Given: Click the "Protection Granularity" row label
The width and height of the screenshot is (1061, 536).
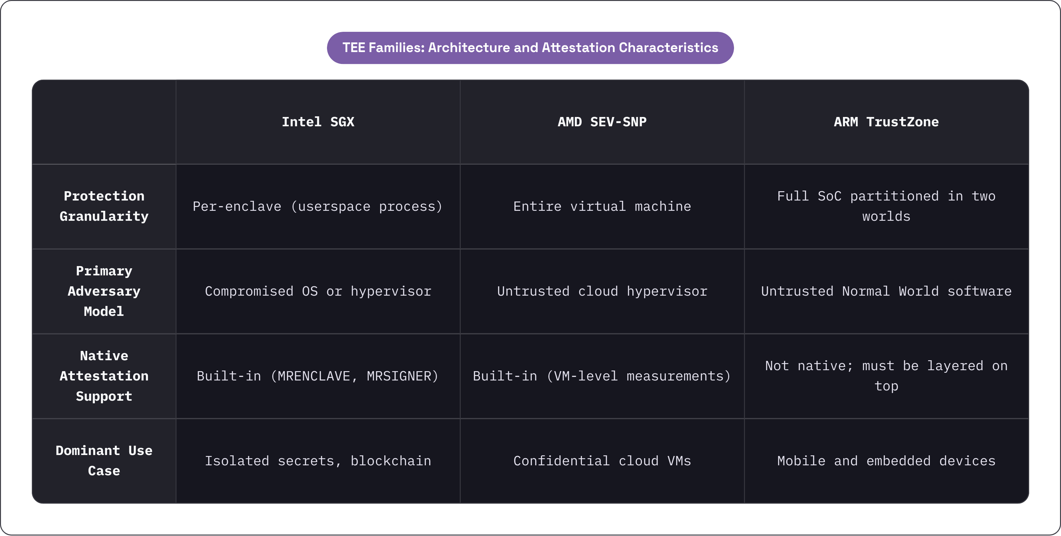Looking at the screenshot, I should coord(104,206).
